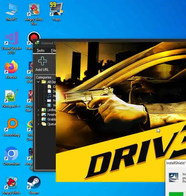Open the Tasks menu in Internet Download Manager
186x196 pixels.
click(40, 50)
